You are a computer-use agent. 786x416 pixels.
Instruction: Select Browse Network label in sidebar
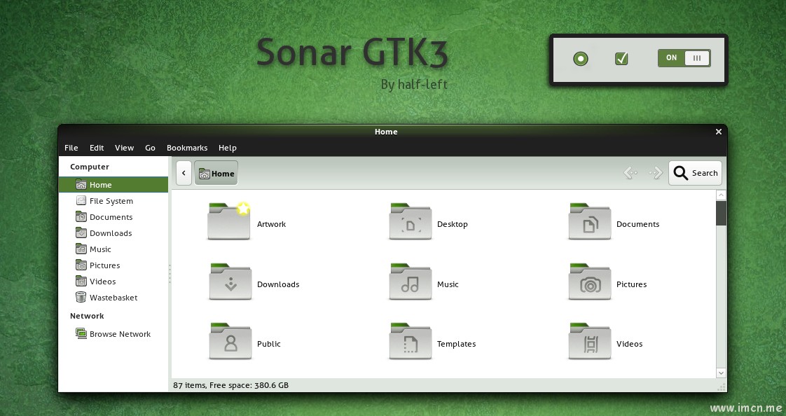(120, 334)
